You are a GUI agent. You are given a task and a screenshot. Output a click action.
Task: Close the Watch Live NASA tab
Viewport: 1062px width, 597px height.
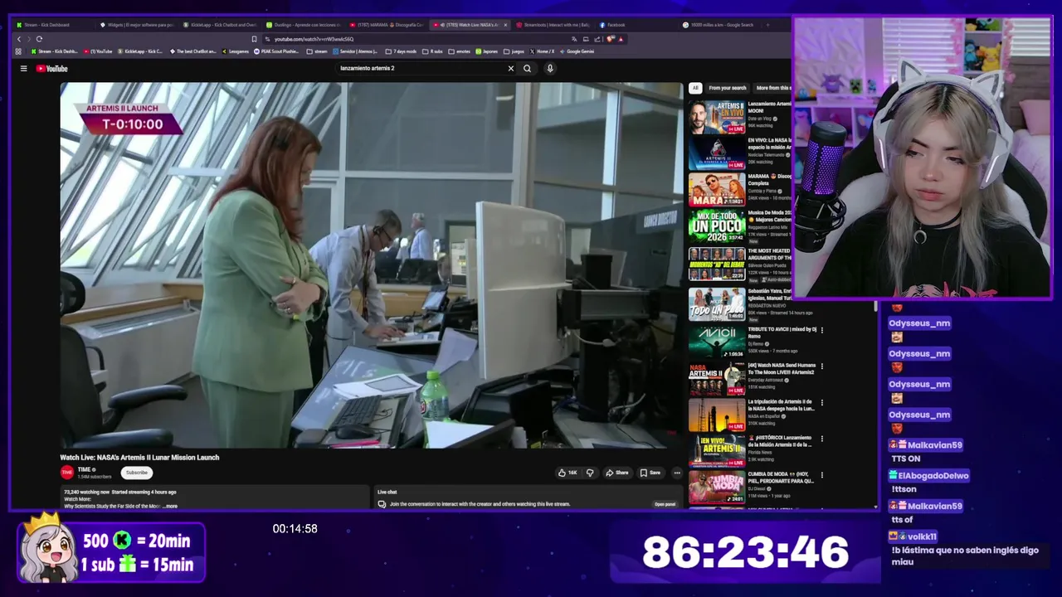click(x=505, y=25)
